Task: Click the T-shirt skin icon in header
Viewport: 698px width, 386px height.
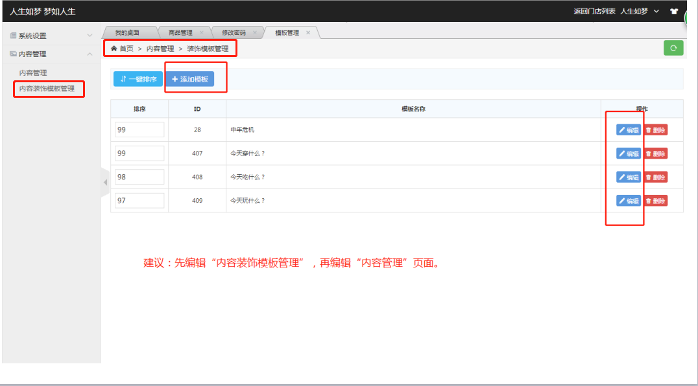Action: pos(674,11)
